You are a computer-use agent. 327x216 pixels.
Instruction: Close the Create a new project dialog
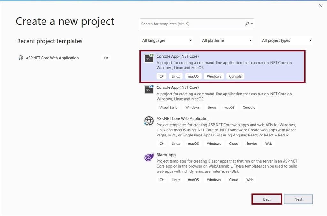(321, 6)
